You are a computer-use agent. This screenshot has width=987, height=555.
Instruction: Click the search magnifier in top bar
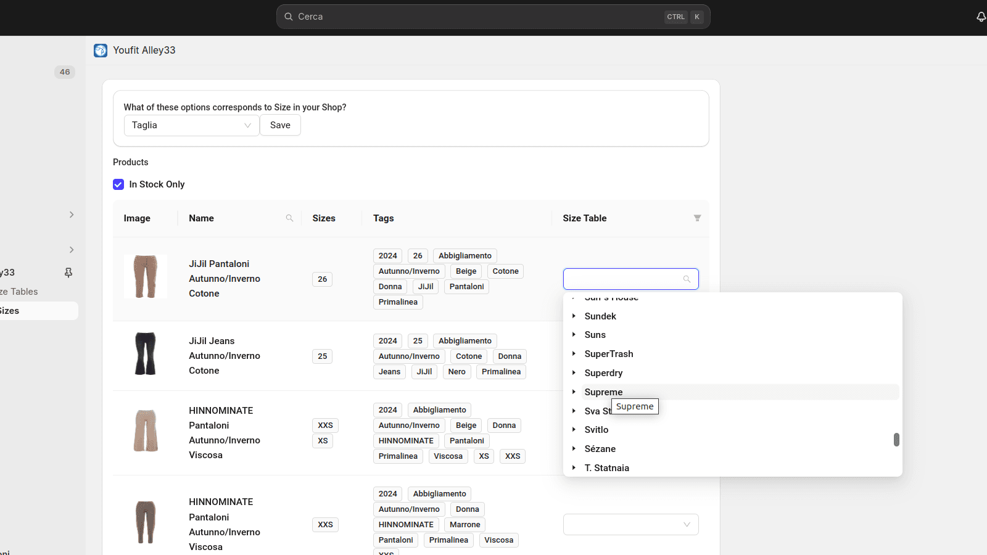pyautogui.click(x=288, y=17)
